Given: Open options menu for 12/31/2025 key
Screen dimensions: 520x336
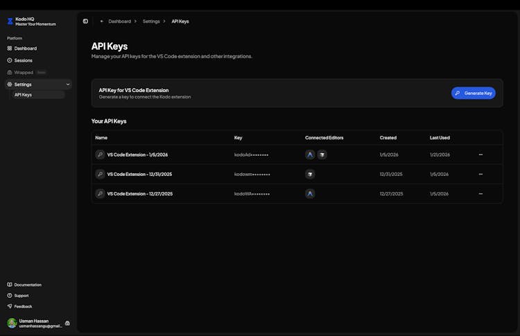Looking at the screenshot, I should (480, 174).
